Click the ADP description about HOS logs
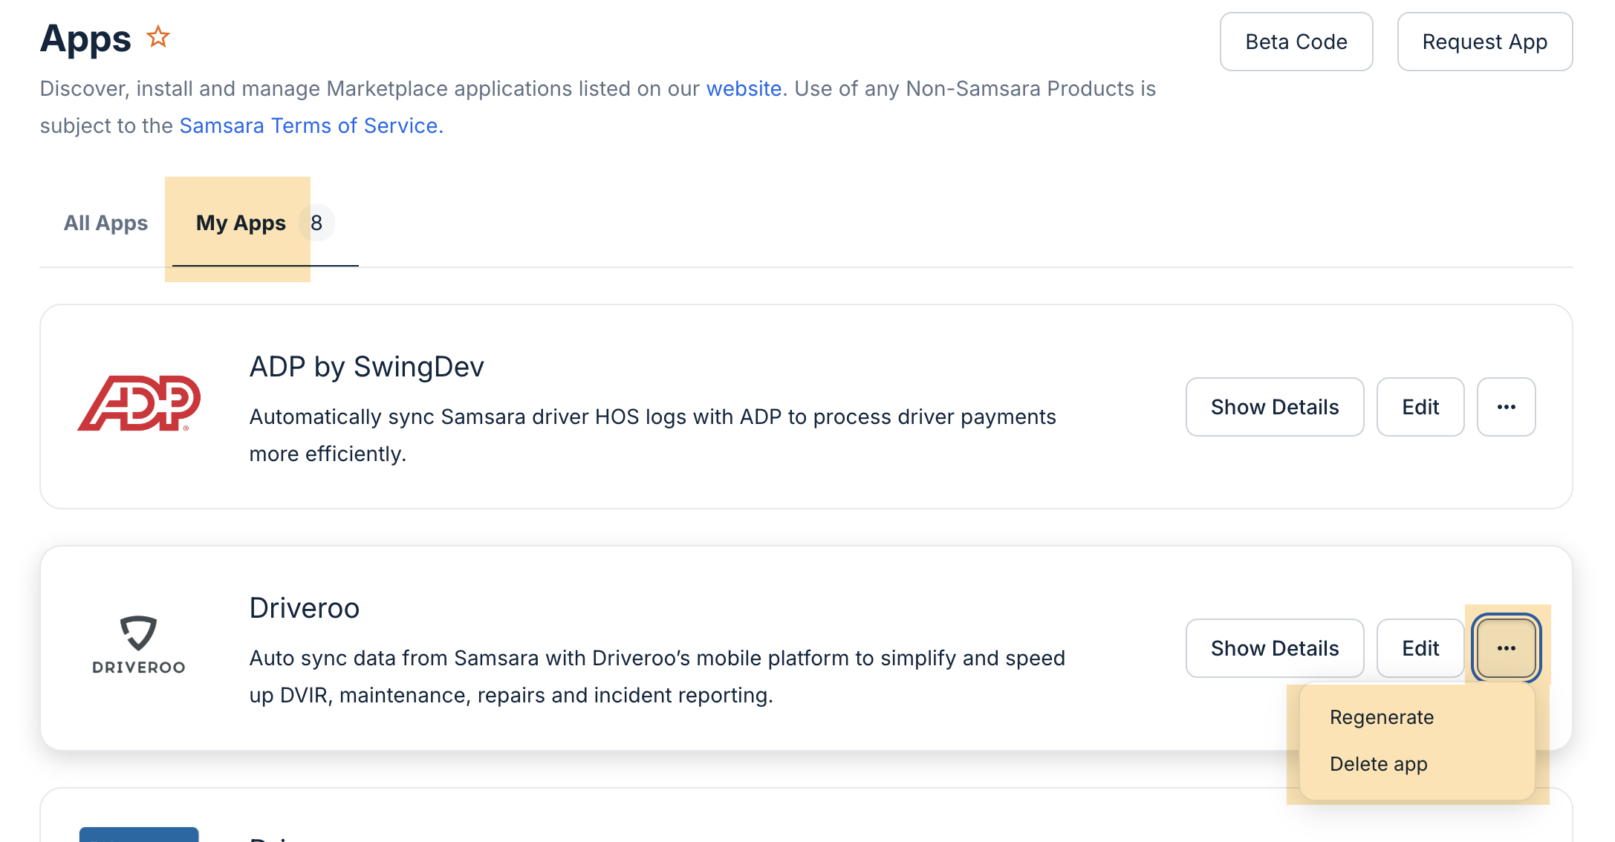The image size is (1615, 842). pos(652,435)
